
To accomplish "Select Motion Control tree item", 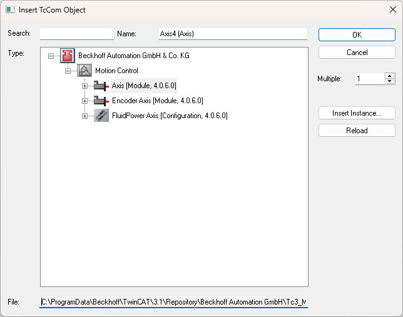I will [x=116, y=71].
